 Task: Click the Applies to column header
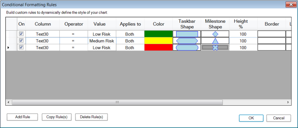[130, 24]
